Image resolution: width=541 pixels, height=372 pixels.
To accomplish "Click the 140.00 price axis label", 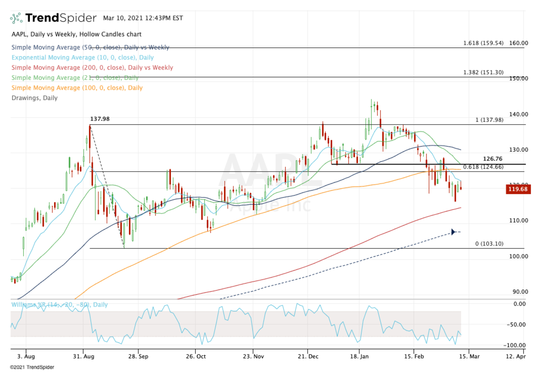I will tap(518, 115).
